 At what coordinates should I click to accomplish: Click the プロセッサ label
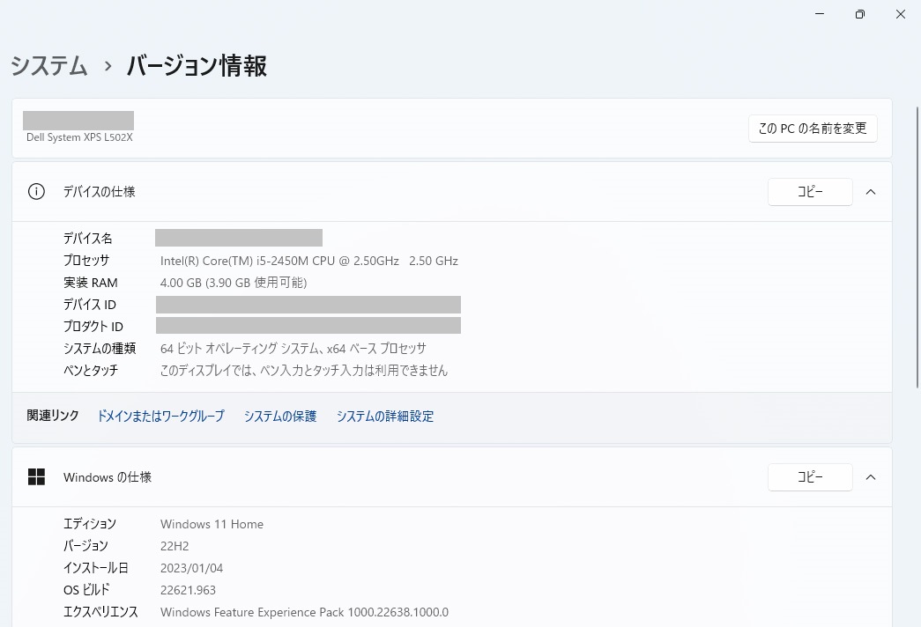[x=86, y=261]
